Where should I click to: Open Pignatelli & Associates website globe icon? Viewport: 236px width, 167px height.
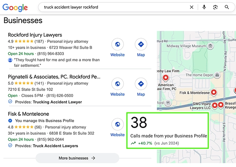(118, 84)
